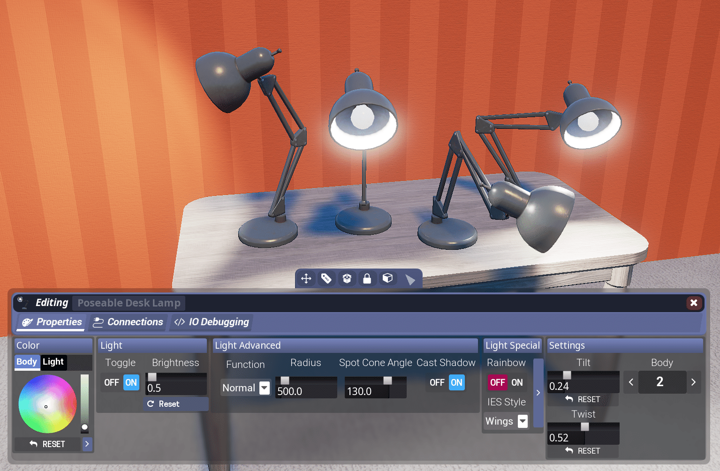Select the Light color tab
Screen dimensions: 720x471
click(x=53, y=362)
